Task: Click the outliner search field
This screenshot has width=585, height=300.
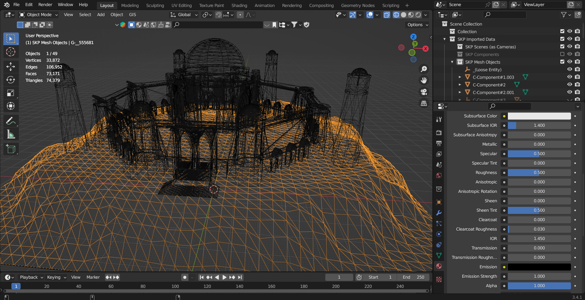Action: [x=505, y=15]
